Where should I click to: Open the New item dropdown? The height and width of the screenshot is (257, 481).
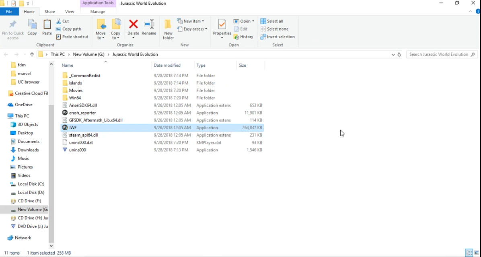[191, 21]
